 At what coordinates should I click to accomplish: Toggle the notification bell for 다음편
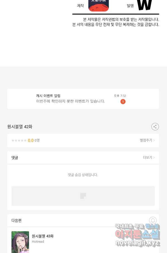click(153, 220)
